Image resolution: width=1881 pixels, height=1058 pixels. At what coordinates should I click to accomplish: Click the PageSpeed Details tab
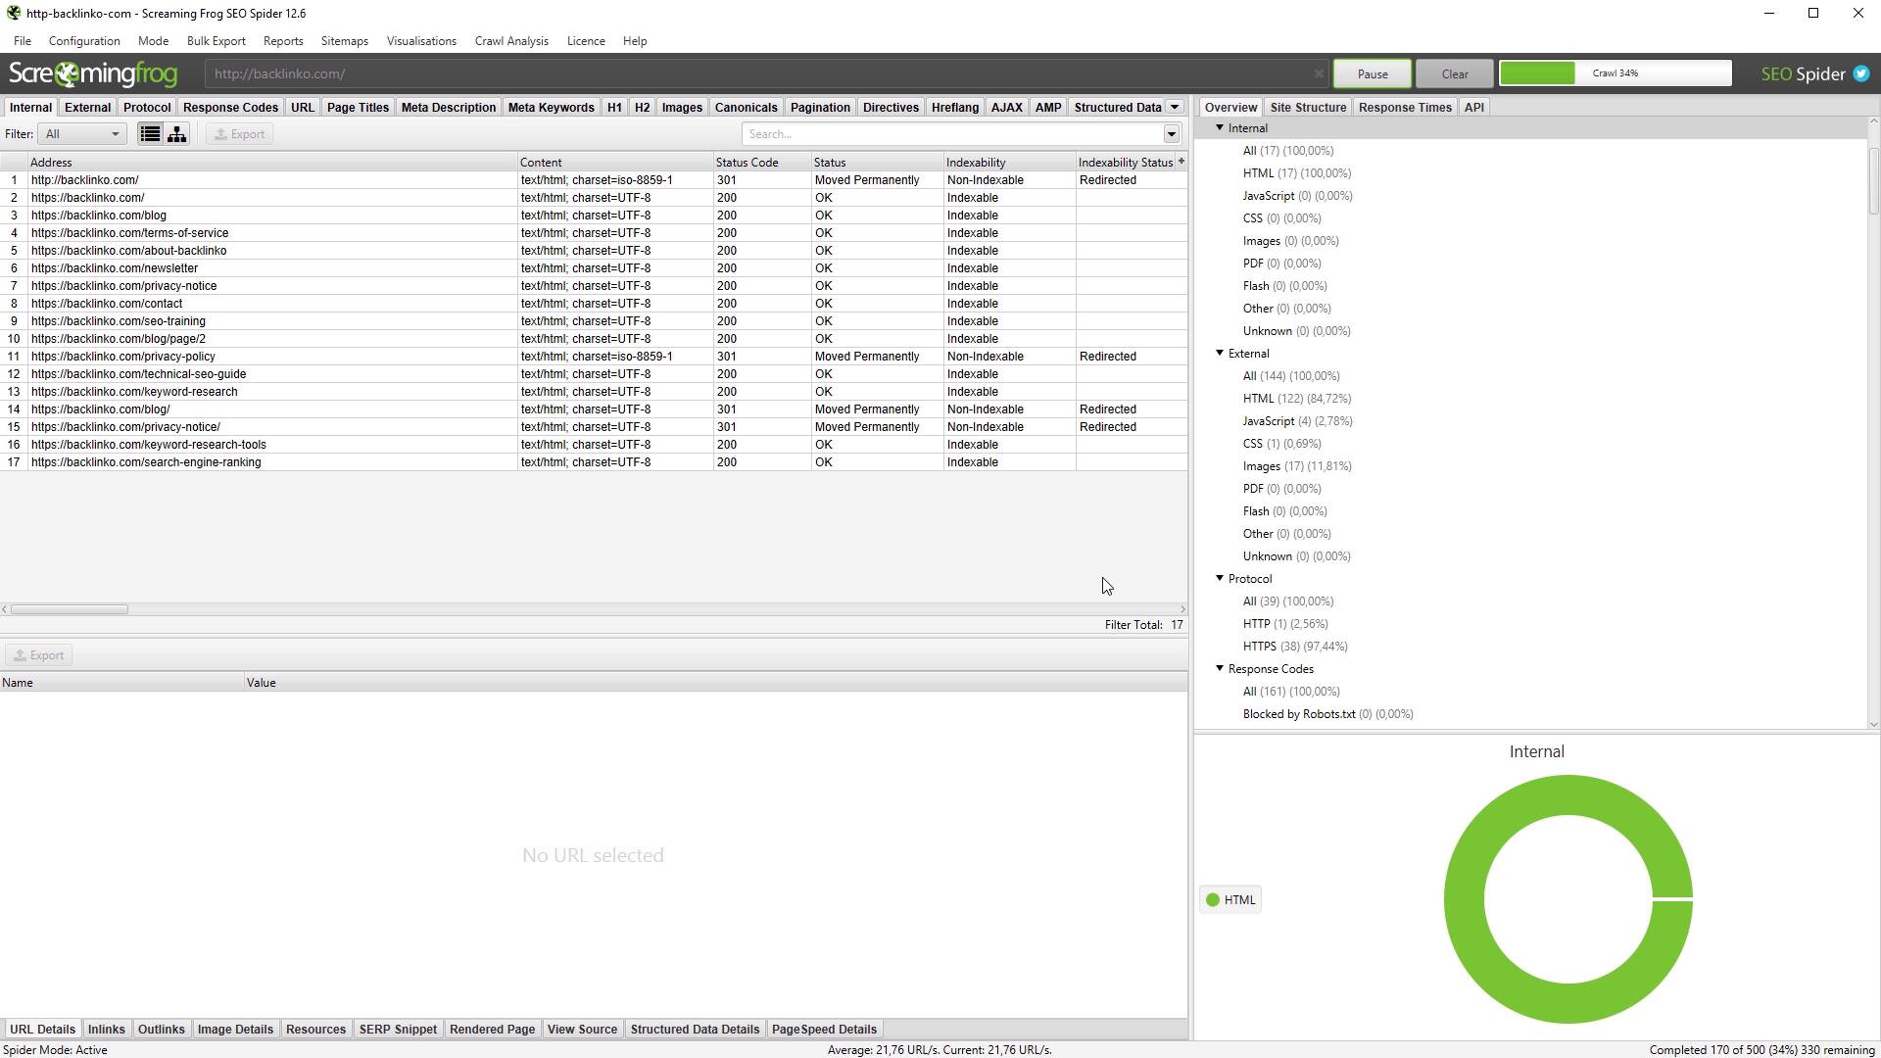point(824,1030)
